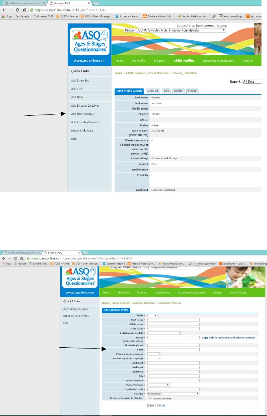Click the Add New Caregiver quick link
This screenshot has width=267, height=416.
click(83, 114)
